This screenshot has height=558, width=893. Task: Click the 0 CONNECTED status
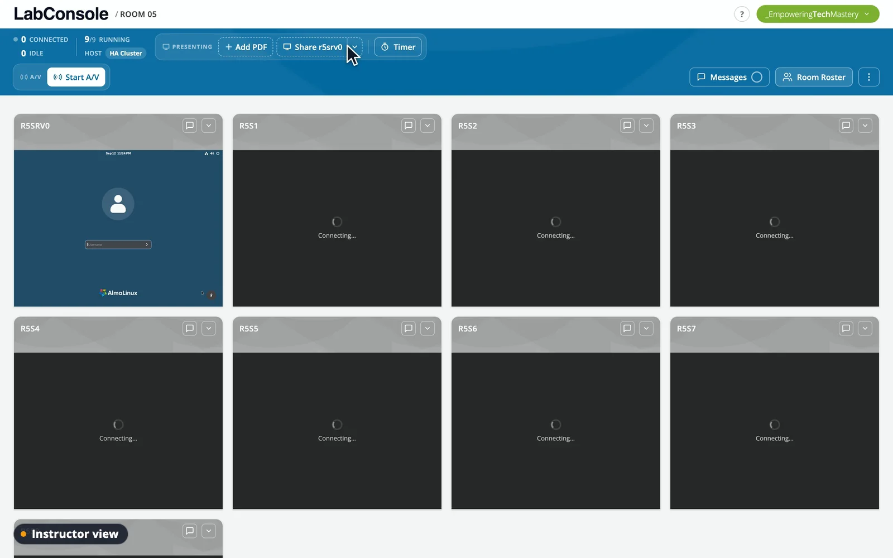coord(41,40)
